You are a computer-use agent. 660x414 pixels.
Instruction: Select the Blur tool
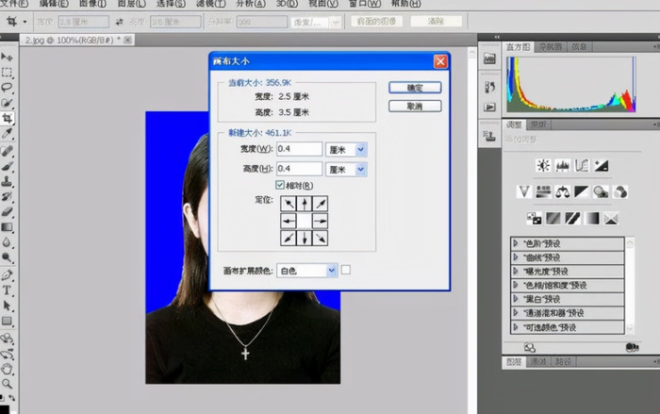[x=7, y=242]
